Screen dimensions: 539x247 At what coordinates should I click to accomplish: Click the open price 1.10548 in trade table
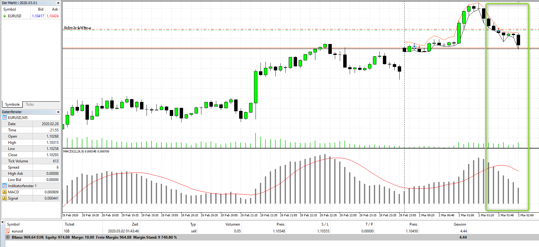tap(279, 231)
